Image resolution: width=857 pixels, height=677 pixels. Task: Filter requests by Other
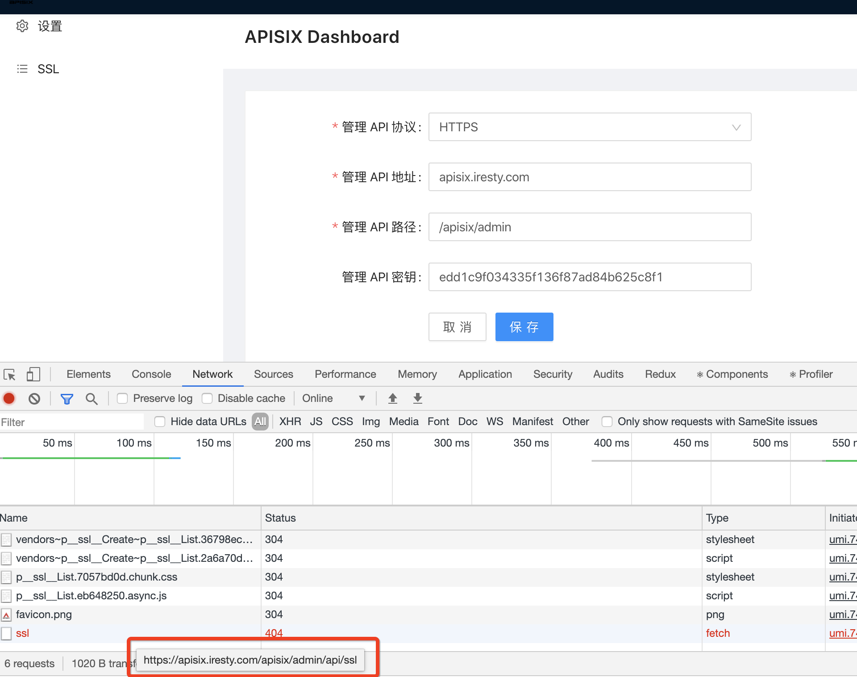(x=576, y=422)
